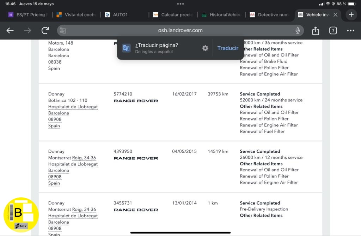
Task: Reload the osh.landrover.com page
Action: 45,31
